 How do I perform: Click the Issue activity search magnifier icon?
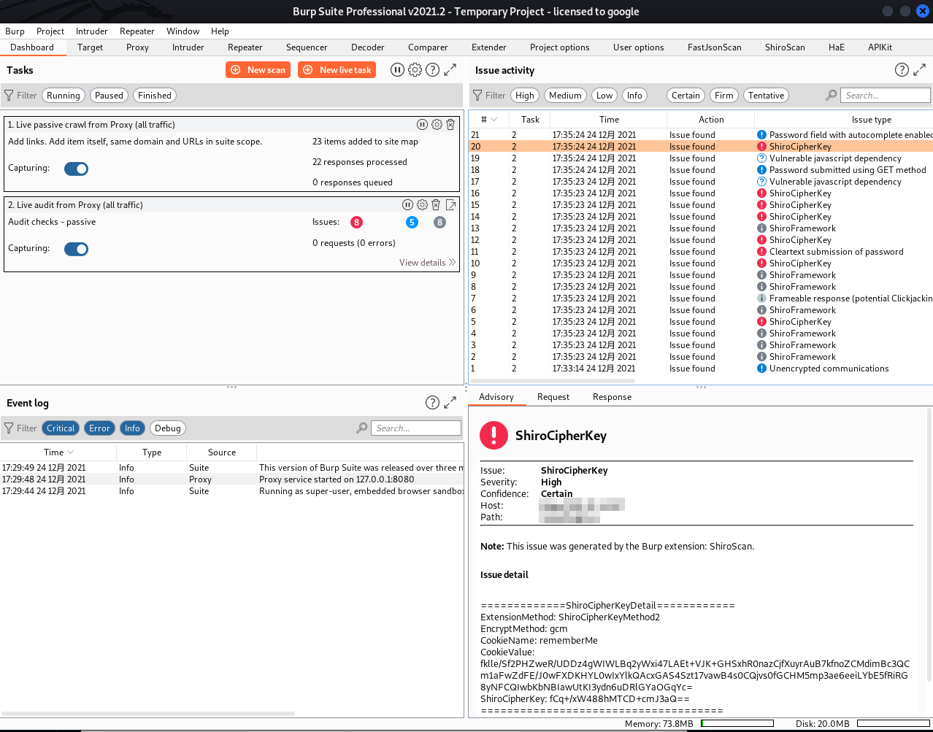831,95
